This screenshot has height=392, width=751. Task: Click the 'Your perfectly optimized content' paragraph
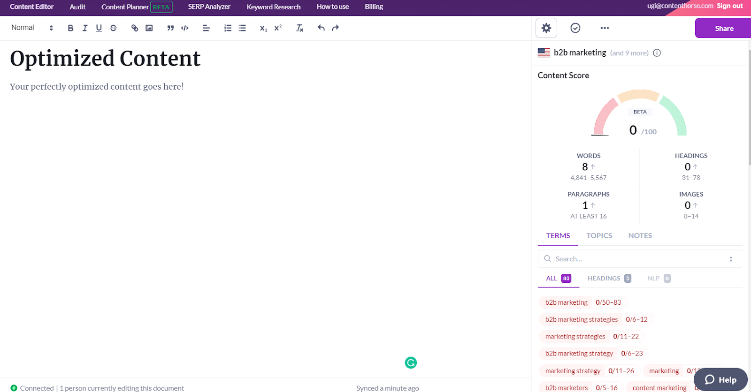tap(97, 86)
